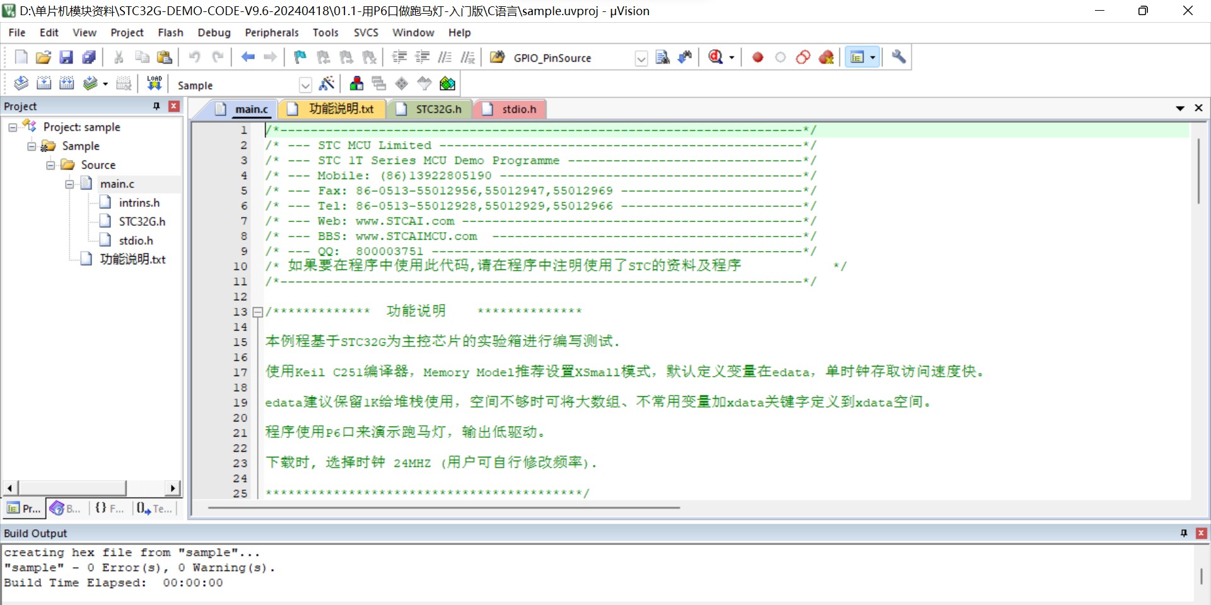Click the editor vertical scrollbar thumb
The width and height of the screenshot is (1211, 605).
point(1198,170)
